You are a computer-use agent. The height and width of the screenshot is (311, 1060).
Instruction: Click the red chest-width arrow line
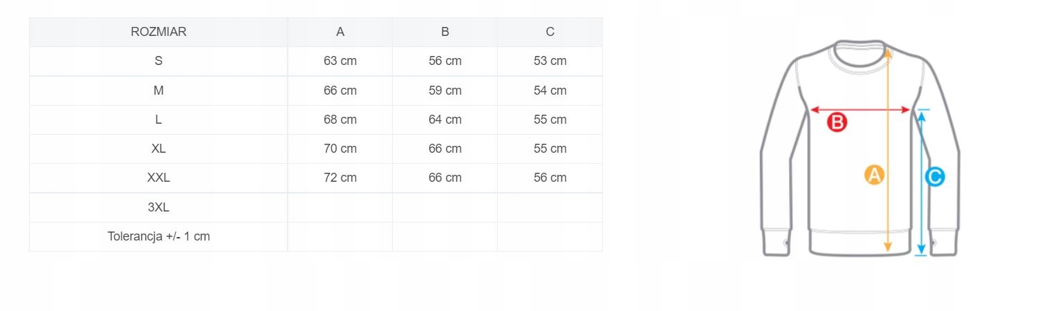point(859,109)
